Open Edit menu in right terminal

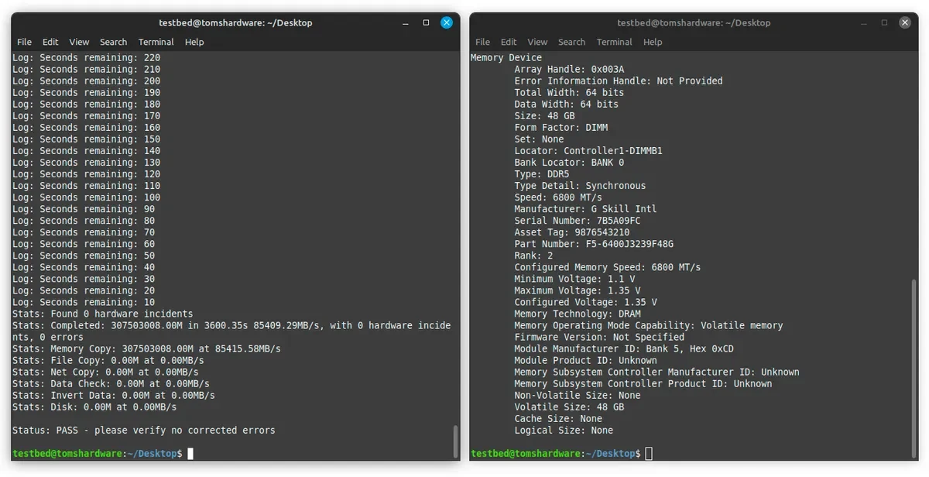tap(509, 42)
